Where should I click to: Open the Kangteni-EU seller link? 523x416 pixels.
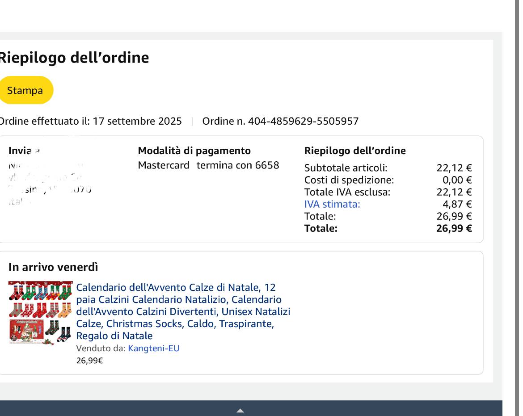coord(153,349)
